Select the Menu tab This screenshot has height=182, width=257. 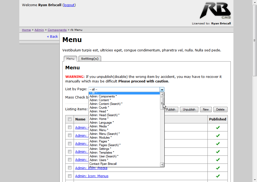point(70,59)
